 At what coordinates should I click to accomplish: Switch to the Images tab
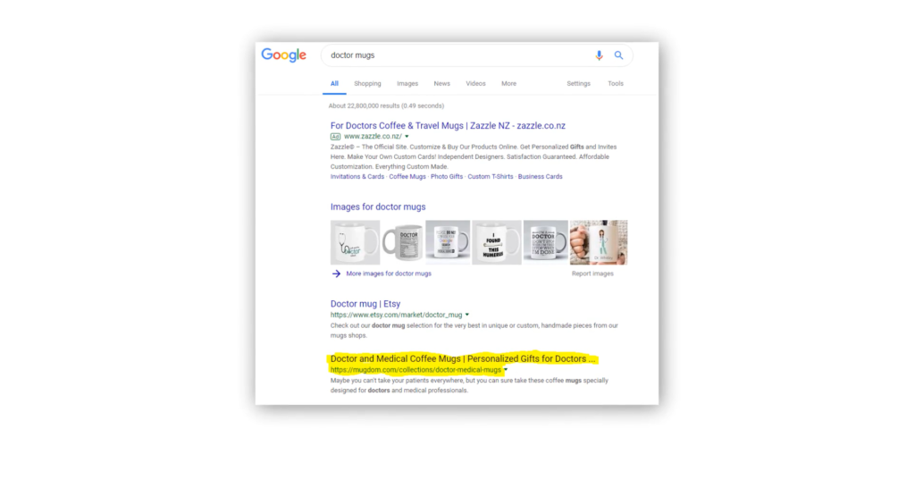pos(407,83)
